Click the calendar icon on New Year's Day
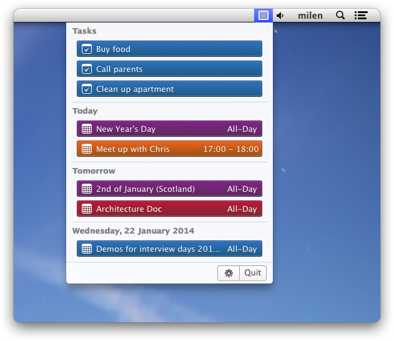Image resolution: width=394 pixels, height=341 pixels. coord(87,129)
